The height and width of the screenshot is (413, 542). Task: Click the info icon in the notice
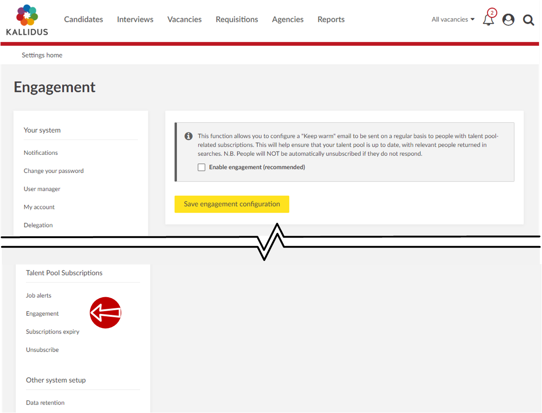(x=188, y=136)
